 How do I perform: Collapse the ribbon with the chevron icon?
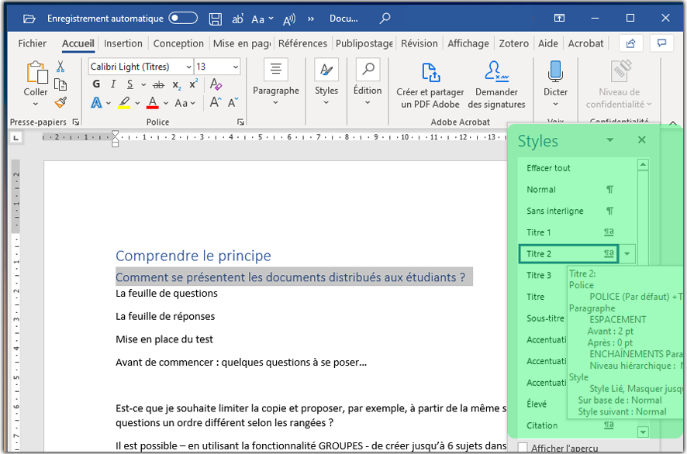click(x=673, y=123)
